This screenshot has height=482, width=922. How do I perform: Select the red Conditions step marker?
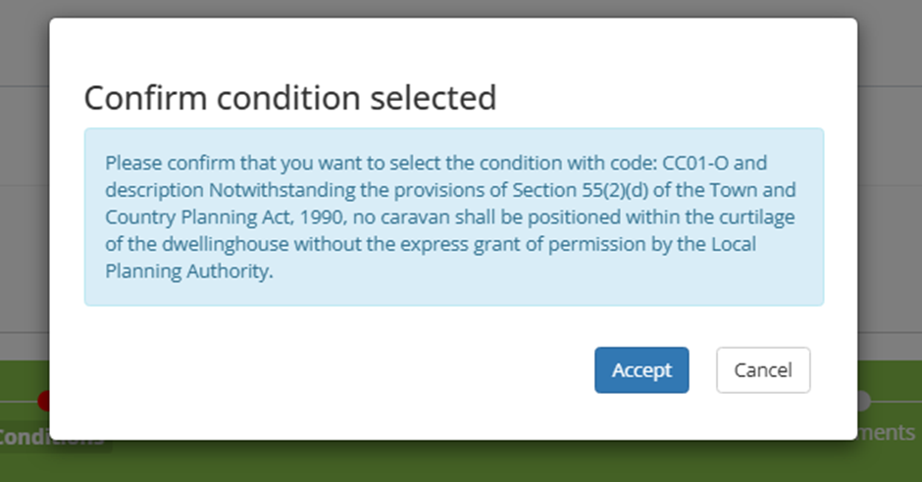43,400
